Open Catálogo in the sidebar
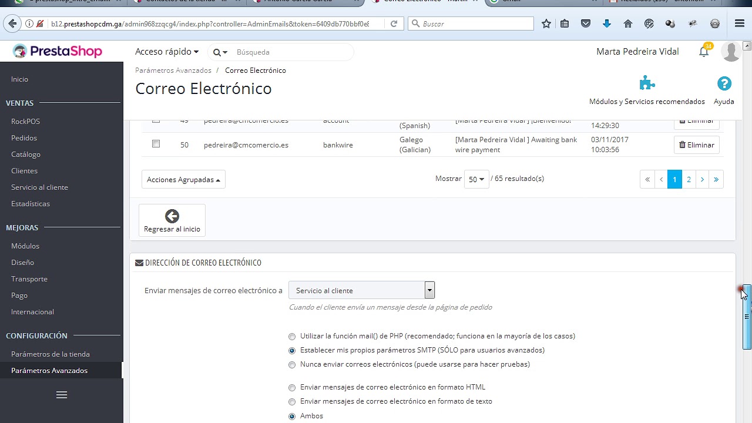Screen dimensions: 752x423 click(x=26, y=155)
